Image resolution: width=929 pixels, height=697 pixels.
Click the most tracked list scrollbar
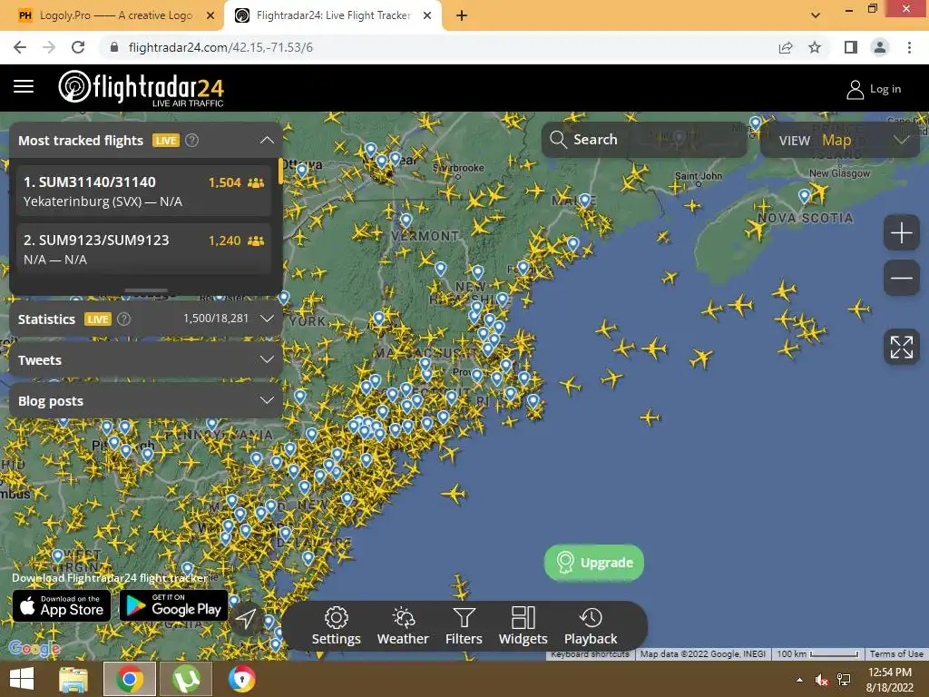pos(280,172)
